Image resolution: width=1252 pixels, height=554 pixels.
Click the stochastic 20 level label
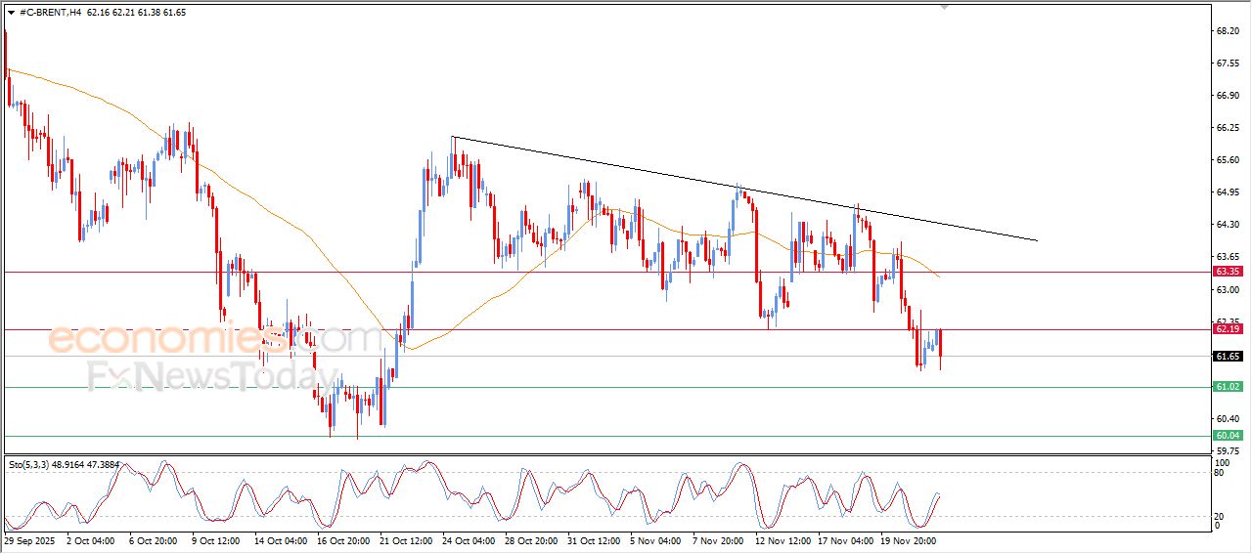(1220, 516)
